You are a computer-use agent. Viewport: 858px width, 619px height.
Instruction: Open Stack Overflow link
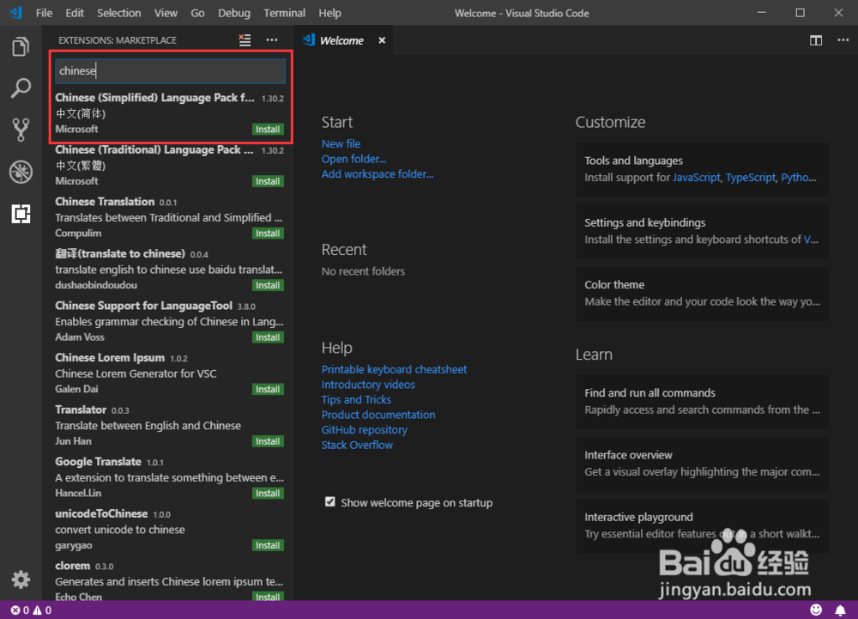point(357,445)
